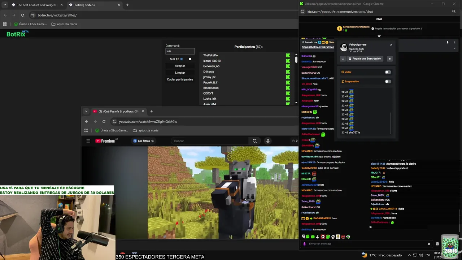Click the weather widget 17°C
462x260 pixels.
coord(381,255)
